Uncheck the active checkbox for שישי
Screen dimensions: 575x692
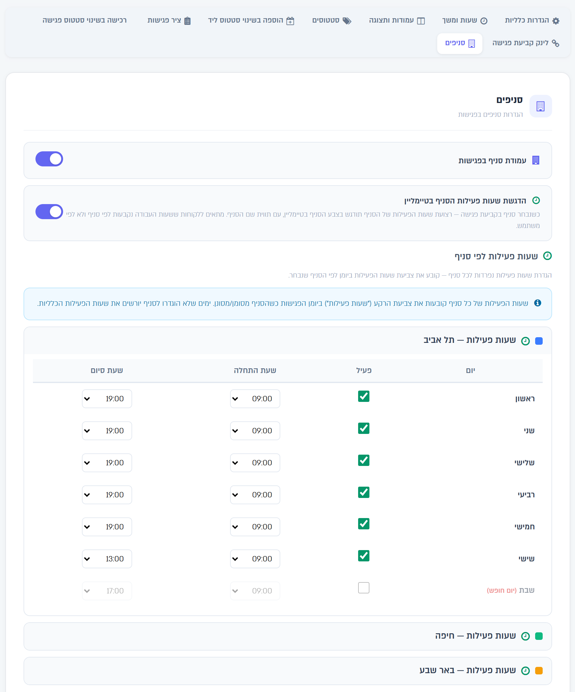click(x=363, y=556)
